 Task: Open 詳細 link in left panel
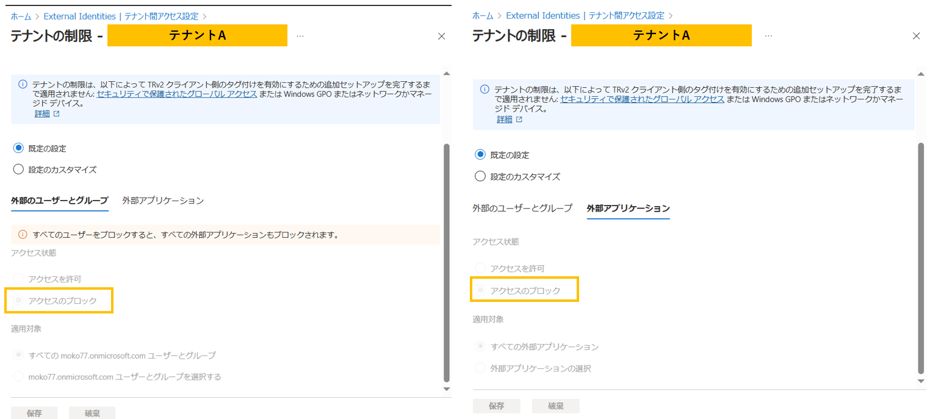click(42, 114)
